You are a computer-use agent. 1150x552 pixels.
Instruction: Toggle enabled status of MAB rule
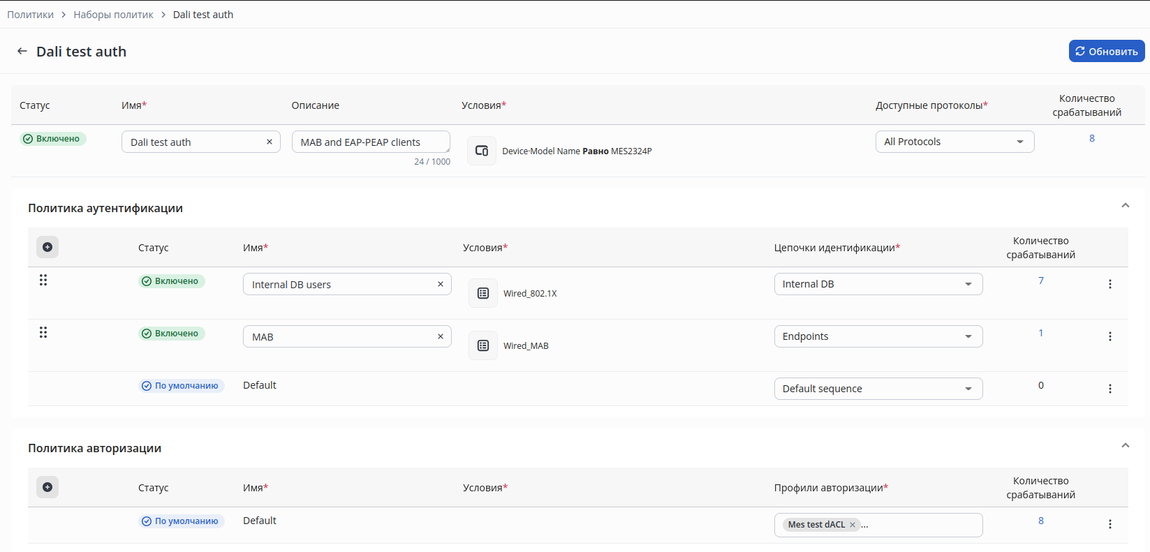(172, 334)
